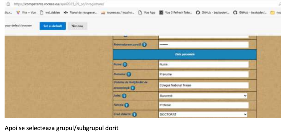Viewport: 291px width, 137px height.
Task: Expand the Județ dropdown showing Bucuresti
Action: point(203,96)
